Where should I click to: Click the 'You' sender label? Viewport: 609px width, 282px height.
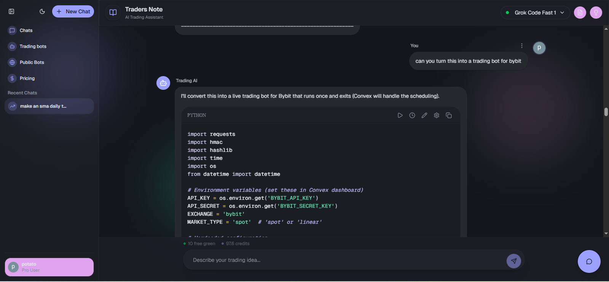[414, 46]
